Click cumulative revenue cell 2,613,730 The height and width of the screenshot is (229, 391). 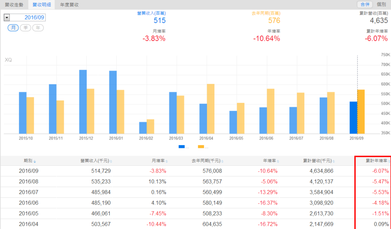click(x=322, y=213)
